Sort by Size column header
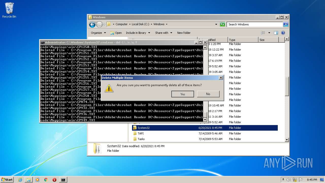 (x=268, y=40)
